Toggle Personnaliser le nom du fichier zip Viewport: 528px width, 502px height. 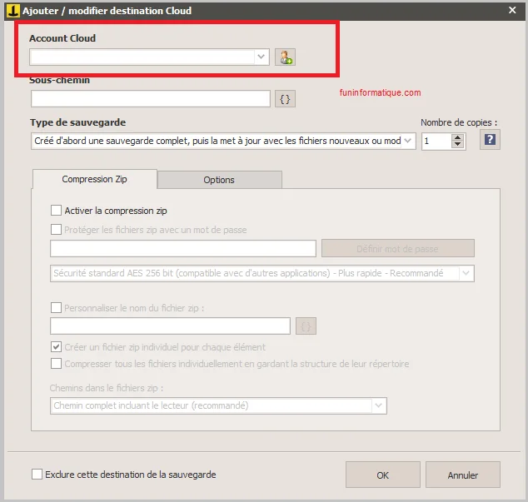click(x=57, y=307)
